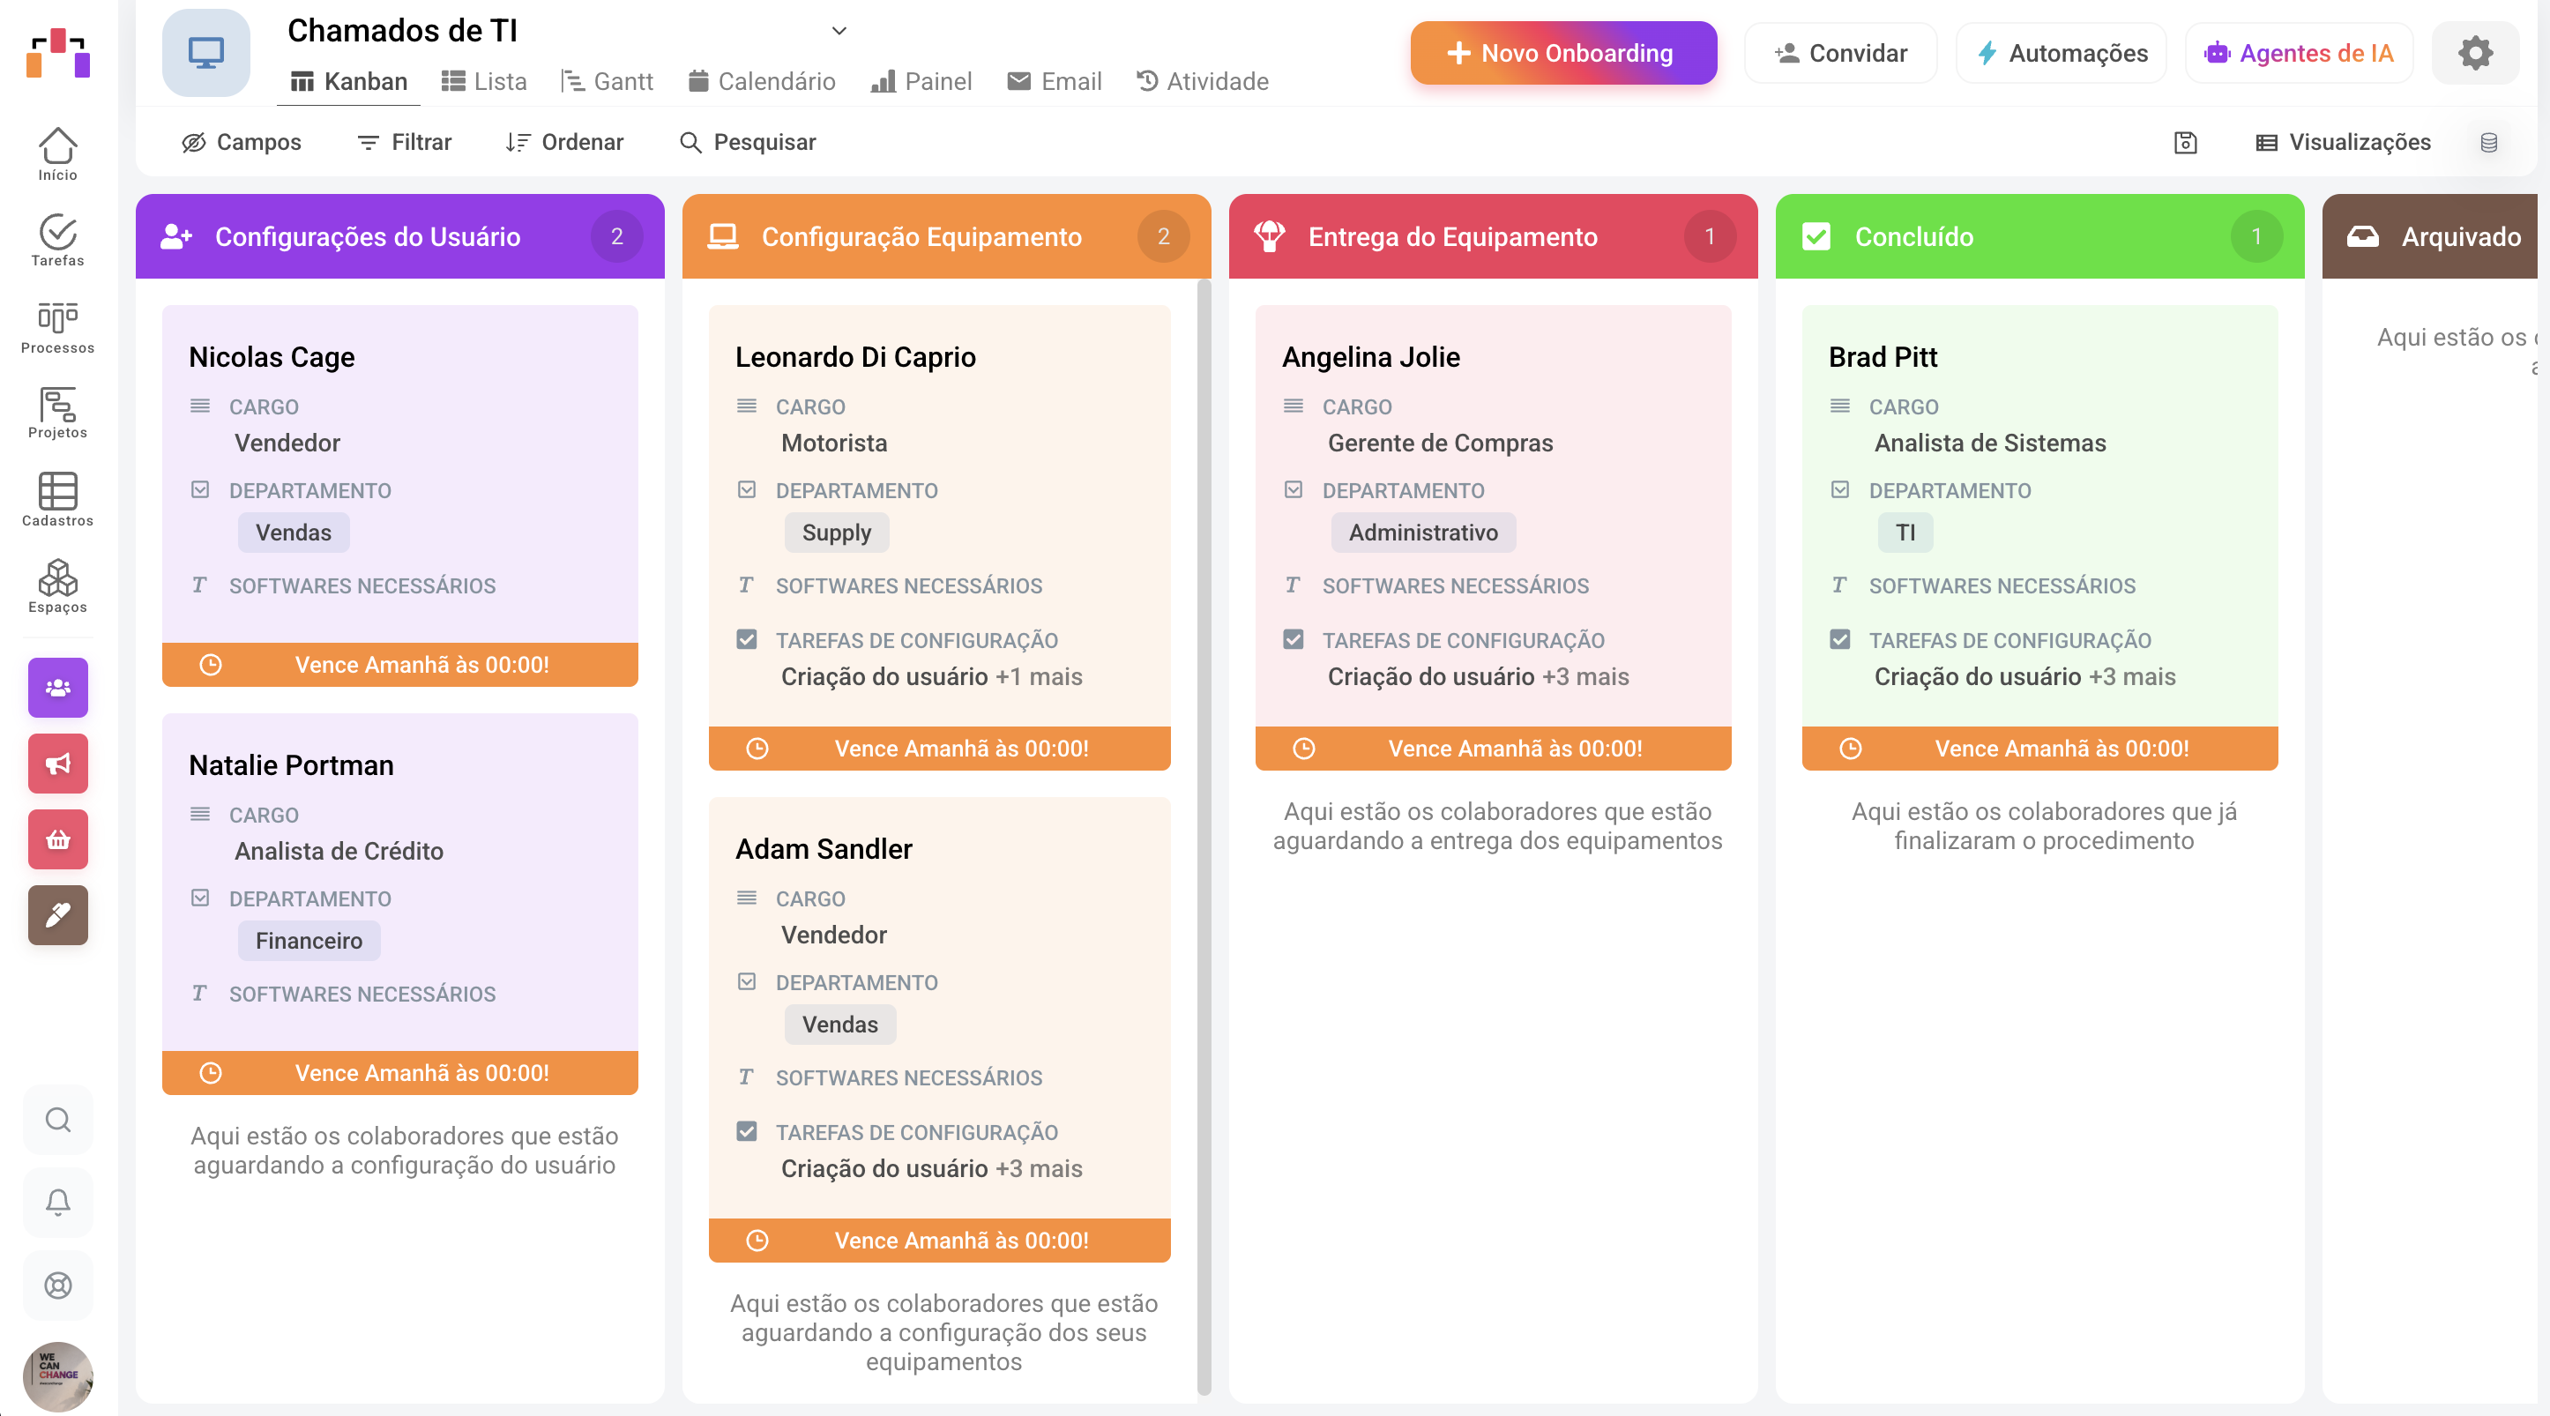Open Processos in the sidebar
The height and width of the screenshot is (1416, 2550).
coord(57,326)
